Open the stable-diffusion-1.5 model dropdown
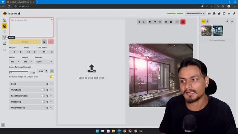 [x=196, y=13]
